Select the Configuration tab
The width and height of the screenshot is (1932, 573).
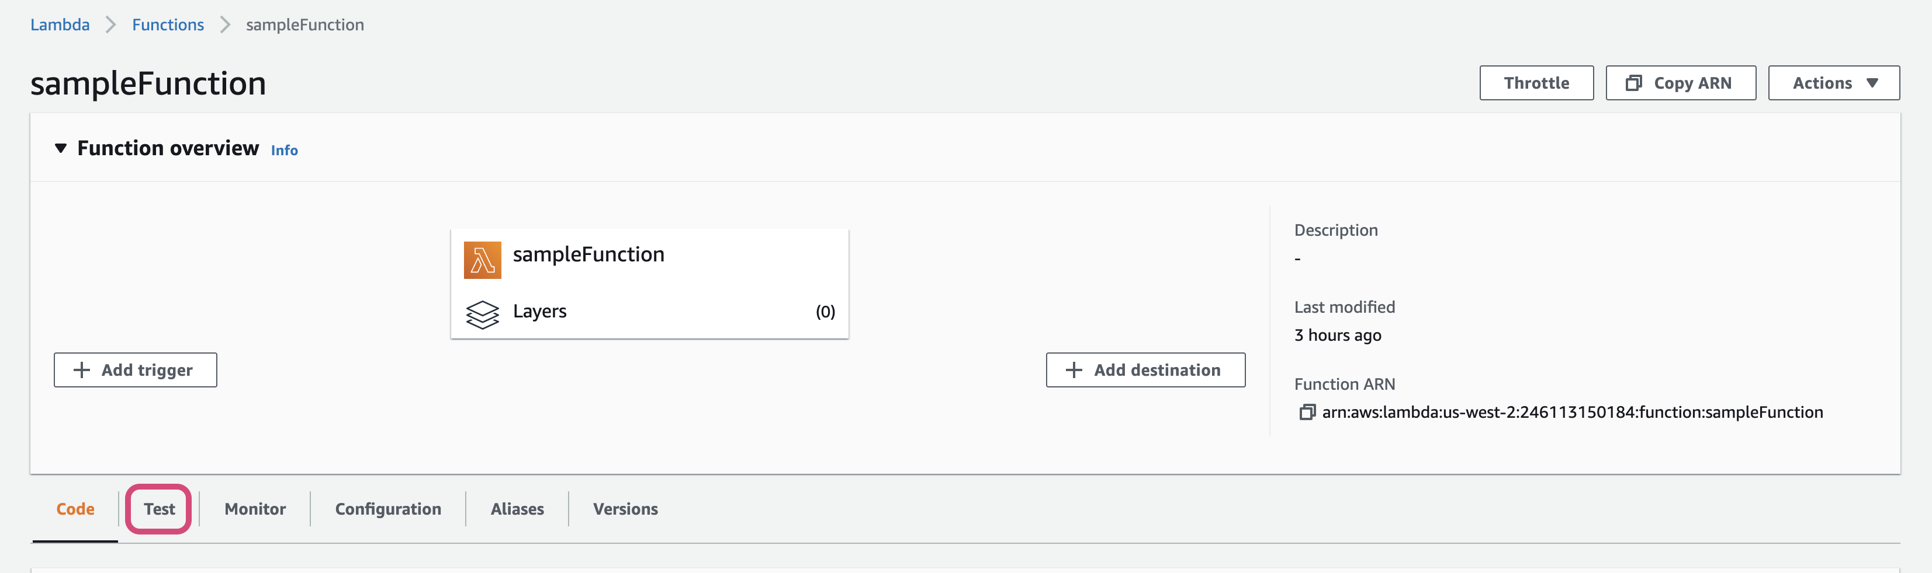point(388,509)
